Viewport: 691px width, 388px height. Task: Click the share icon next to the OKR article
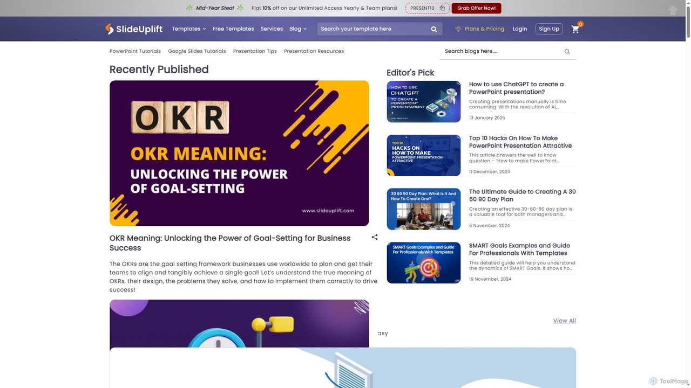pyautogui.click(x=375, y=237)
